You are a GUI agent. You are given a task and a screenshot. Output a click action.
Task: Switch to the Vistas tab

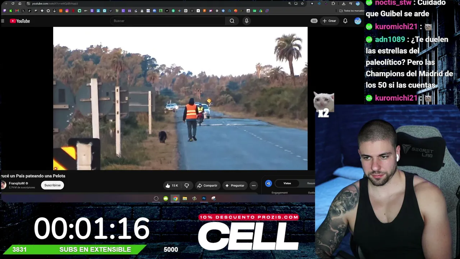287,183
